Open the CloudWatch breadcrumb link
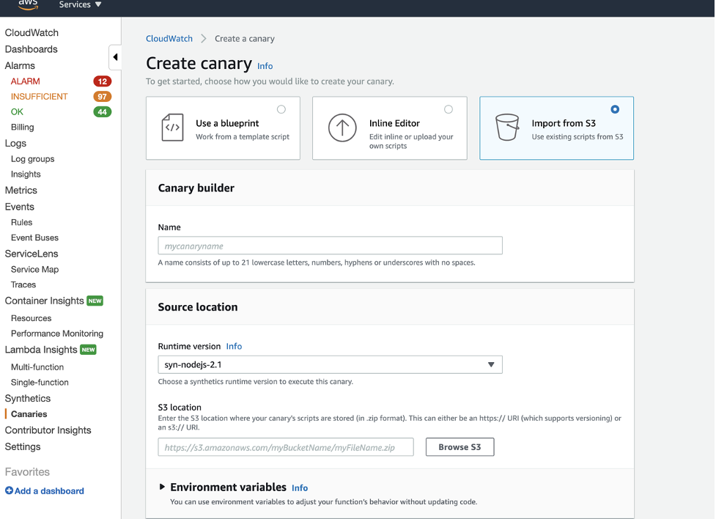The width and height of the screenshot is (716, 519). [x=170, y=38]
